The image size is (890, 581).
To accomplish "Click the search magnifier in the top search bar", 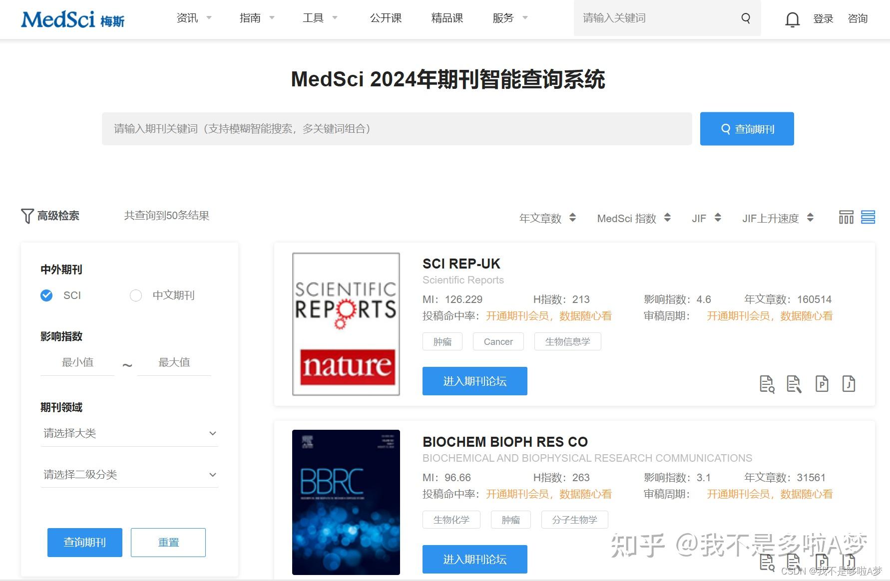I will click(x=745, y=18).
